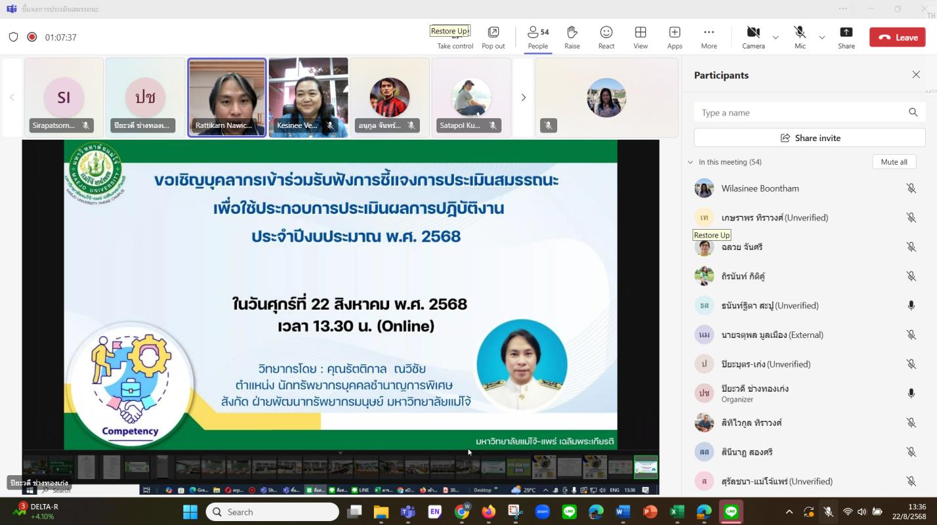Open the React emoji menu
The image size is (937, 525).
606,37
